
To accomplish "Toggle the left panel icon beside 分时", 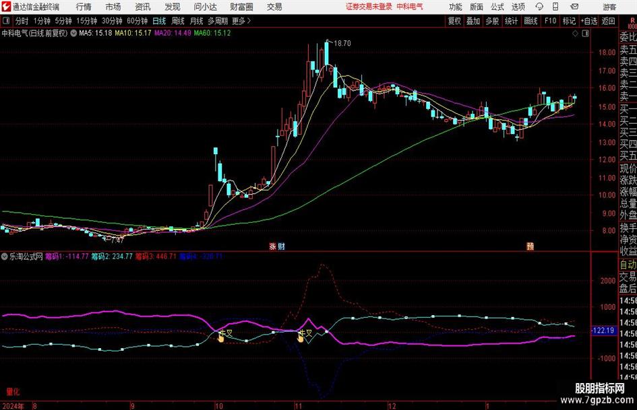I will (6, 21).
